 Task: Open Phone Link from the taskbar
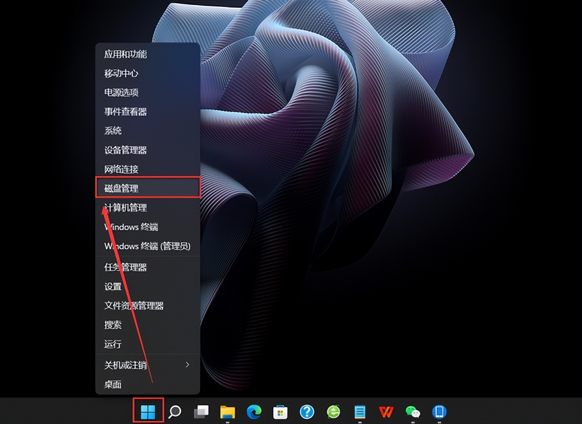(x=439, y=412)
